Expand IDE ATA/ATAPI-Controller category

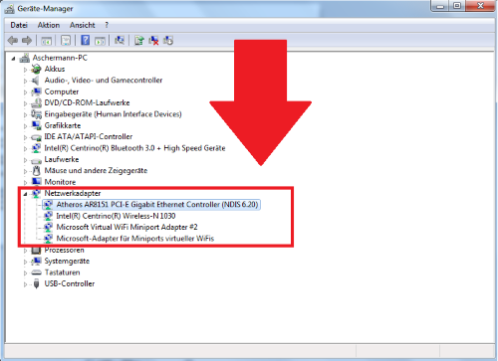click(x=25, y=137)
